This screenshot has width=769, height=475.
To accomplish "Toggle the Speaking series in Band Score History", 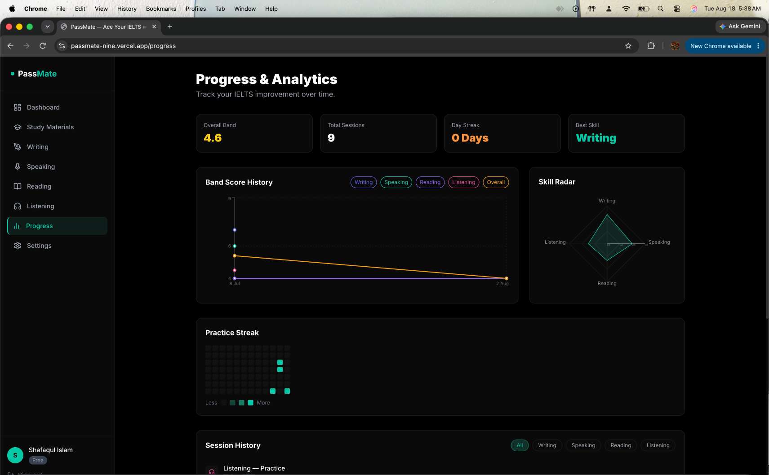I will 396,182.
